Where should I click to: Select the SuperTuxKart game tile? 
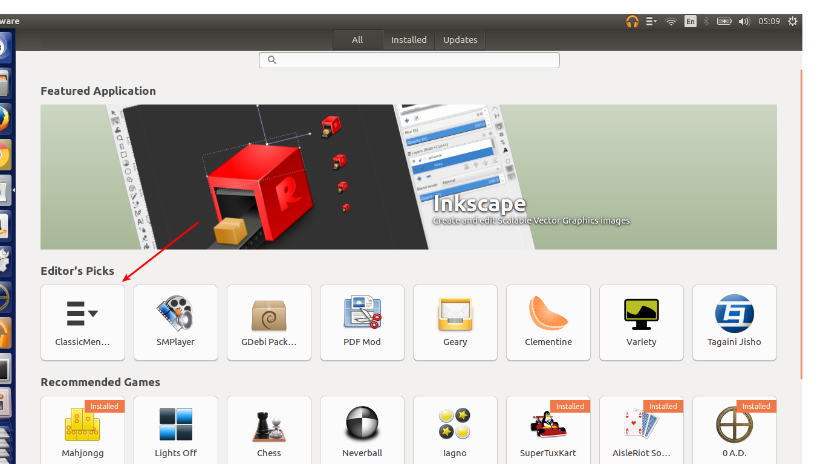548,430
